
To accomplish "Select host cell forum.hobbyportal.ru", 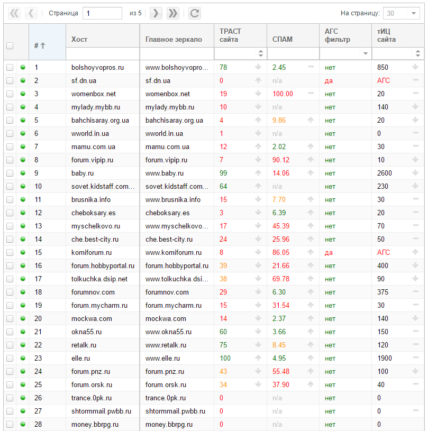I will click(103, 266).
